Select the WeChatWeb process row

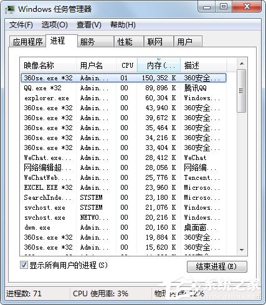pos(123,177)
